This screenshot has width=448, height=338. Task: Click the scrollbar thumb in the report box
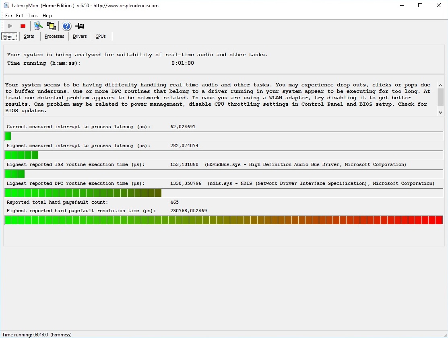pos(441,97)
